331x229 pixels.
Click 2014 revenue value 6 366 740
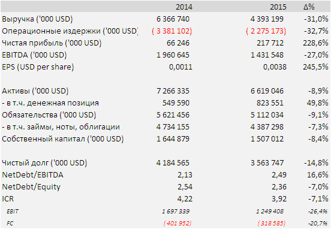click(173, 19)
